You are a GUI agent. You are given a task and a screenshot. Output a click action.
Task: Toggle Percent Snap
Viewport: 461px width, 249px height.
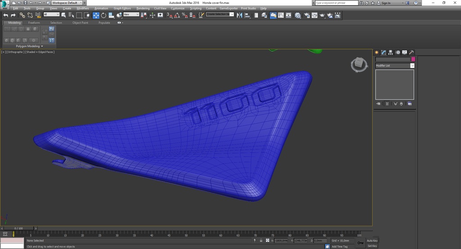tap(185, 15)
